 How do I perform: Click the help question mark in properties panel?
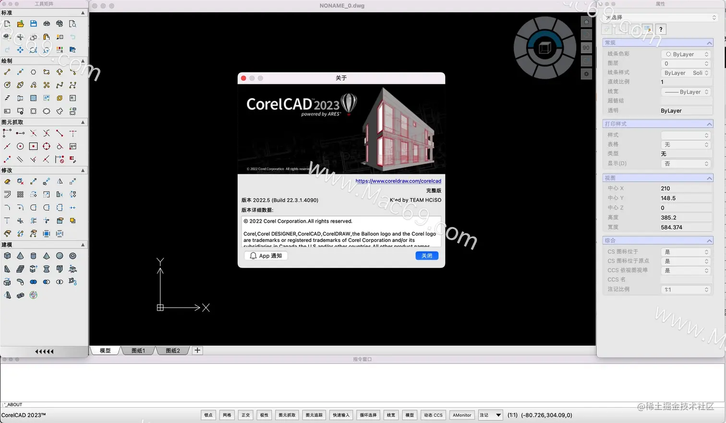(x=661, y=29)
